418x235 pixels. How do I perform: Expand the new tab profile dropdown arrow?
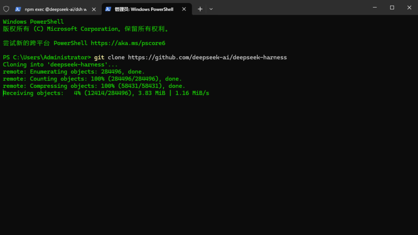pyautogui.click(x=211, y=9)
